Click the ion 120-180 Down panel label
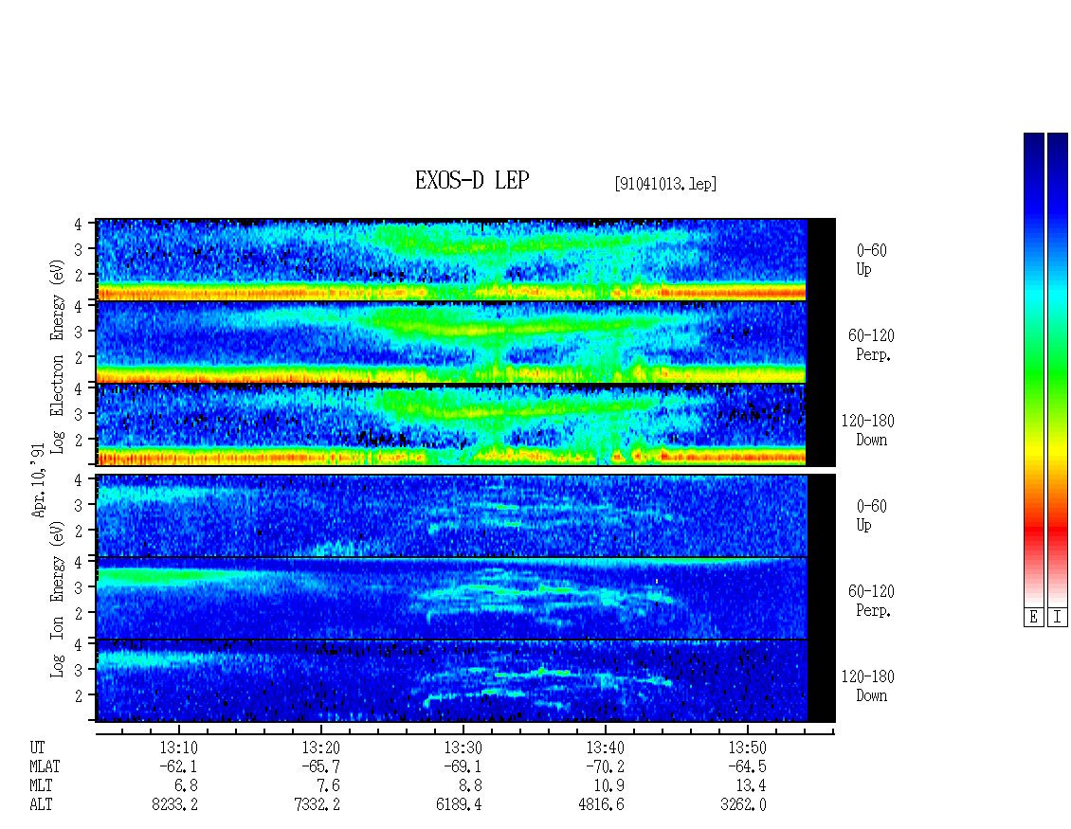Viewport: 1071px width, 829px height. tap(867, 686)
